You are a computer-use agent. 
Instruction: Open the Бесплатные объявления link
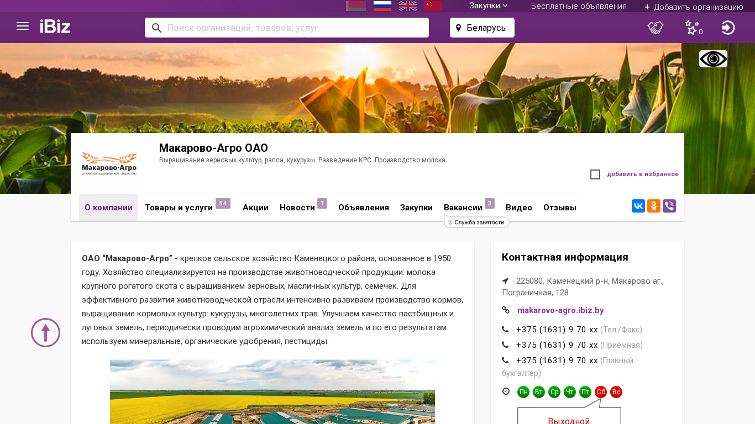tap(579, 6)
